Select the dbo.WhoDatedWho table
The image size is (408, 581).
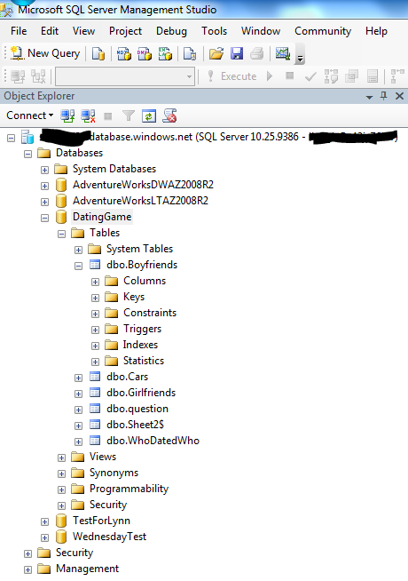(x=153, y=441)
